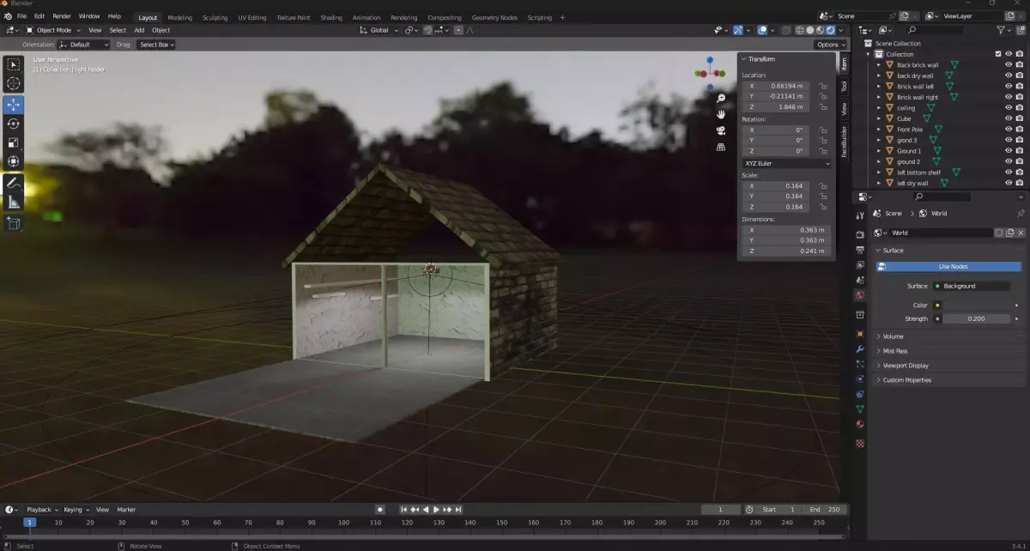Open the Render properties tab icon
Viewport: 1030px width, 551px height.
point(860,234)
